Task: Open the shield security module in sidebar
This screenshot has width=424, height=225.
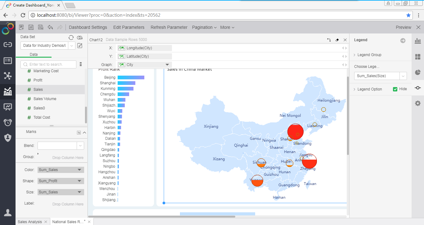Action: pyautogui.click(x=8, y=138)
